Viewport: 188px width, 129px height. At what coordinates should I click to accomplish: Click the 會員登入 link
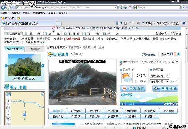pos(161,34)
